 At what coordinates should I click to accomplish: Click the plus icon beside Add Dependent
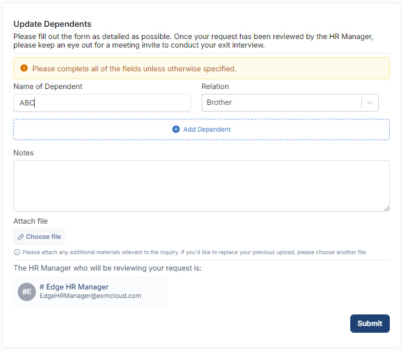[176, 129]
